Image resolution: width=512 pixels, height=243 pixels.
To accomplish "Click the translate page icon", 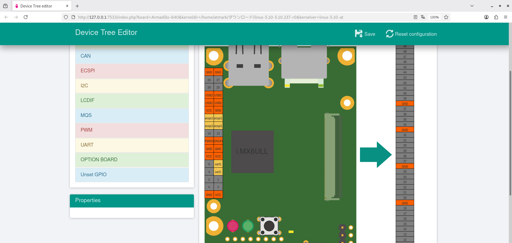I will [423, 17].
